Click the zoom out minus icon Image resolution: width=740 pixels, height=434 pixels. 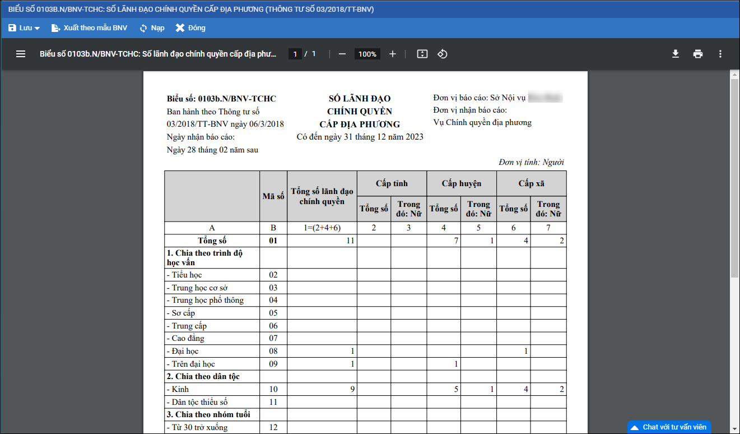click(x=342, y=54)
